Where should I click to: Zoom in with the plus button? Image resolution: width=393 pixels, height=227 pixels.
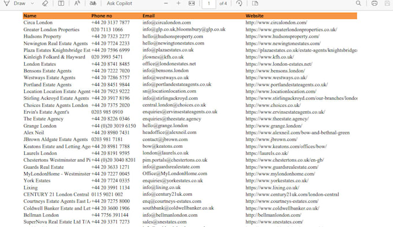(179, 3)
